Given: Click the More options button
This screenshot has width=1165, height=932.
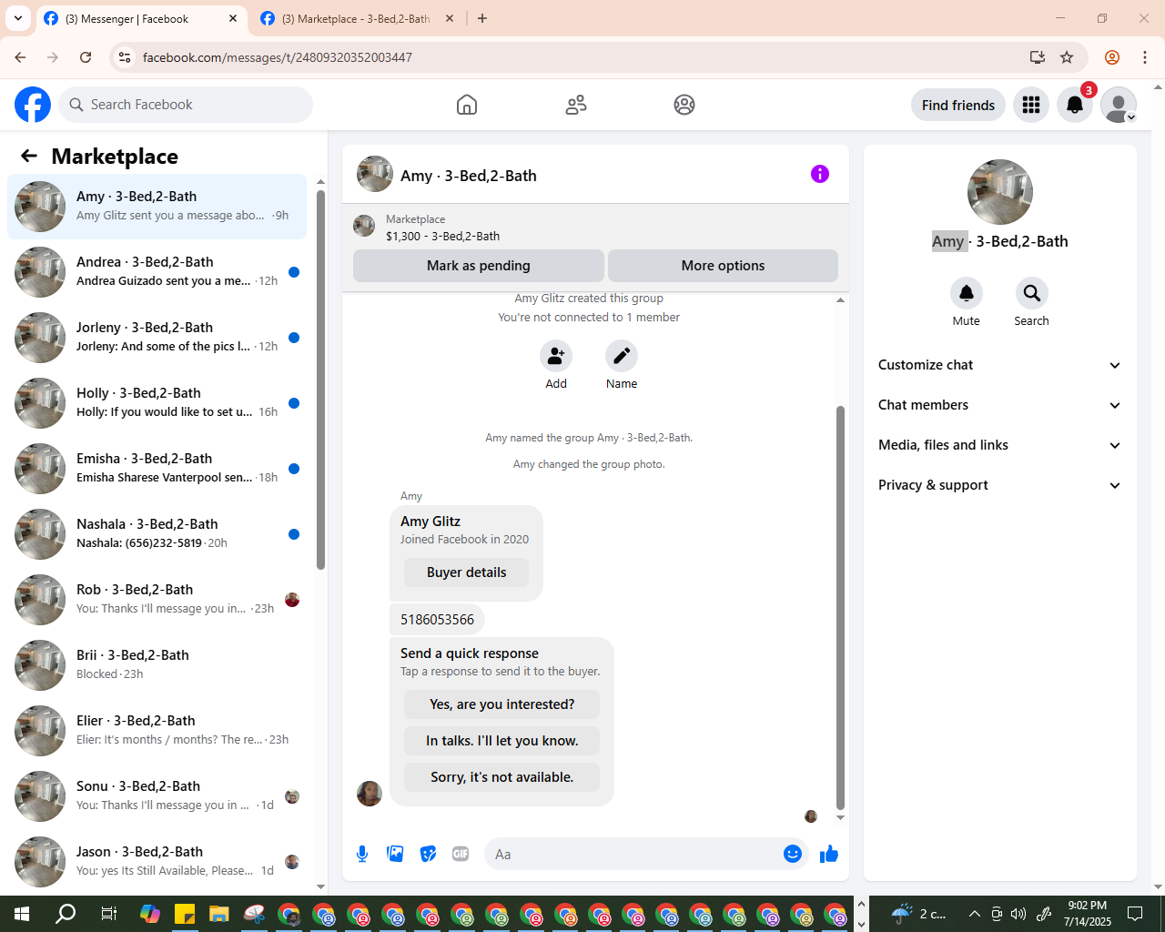Looking at the screenshot, I should click(723, 266).
